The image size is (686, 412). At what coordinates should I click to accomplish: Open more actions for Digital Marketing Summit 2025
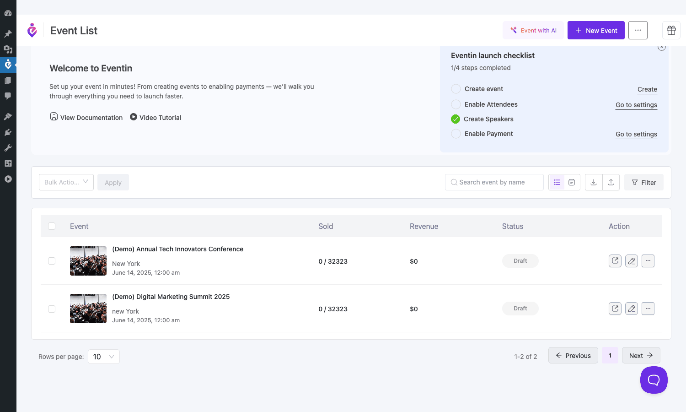pos(648,309)
